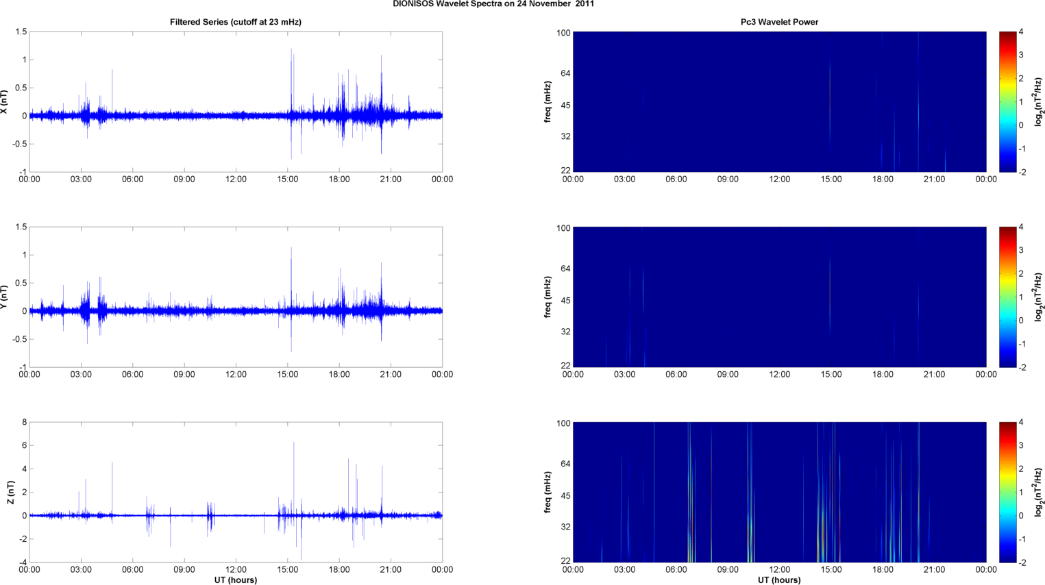Click the '21:00' tick under the Z series plot
Viewport: 1045px width, 585px height.
tap(391, 570)
